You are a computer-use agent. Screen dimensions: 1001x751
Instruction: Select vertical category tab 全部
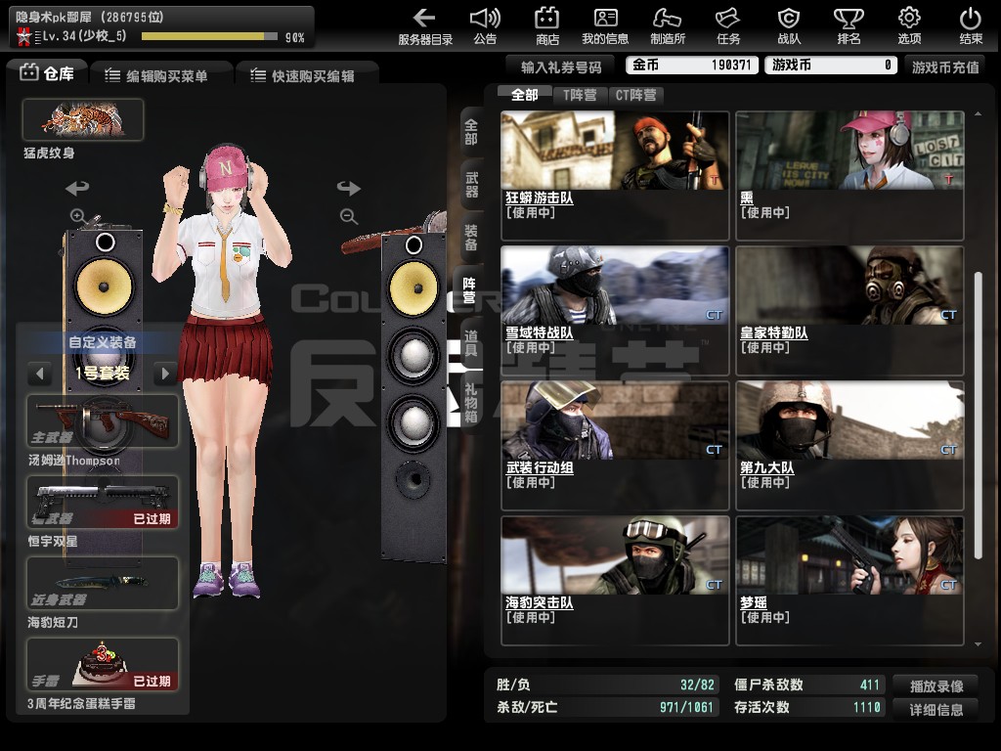(x=471, y=132)
